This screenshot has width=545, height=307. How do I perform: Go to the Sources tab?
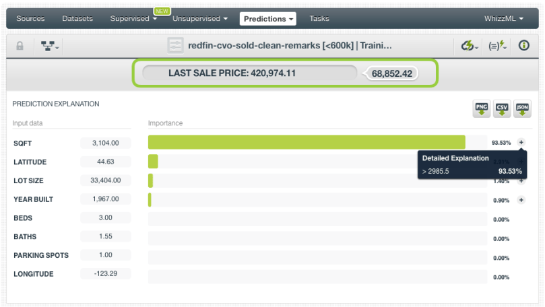pos(30,19)
